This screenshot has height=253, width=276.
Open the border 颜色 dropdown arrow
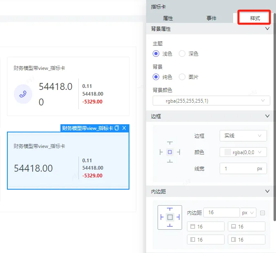(x=260, y=152)
